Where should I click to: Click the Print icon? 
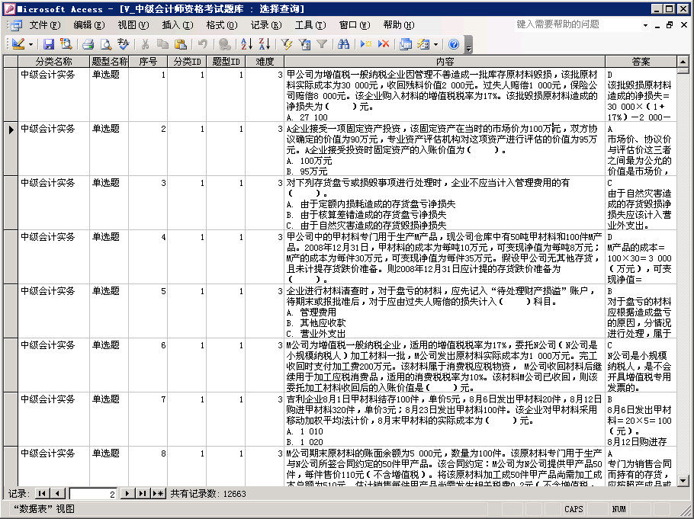[x=88, y=43]
